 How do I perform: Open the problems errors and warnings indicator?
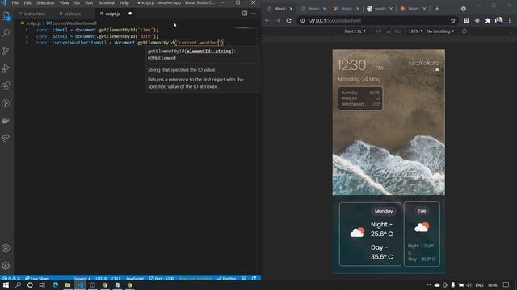click(x=11, y=278)
